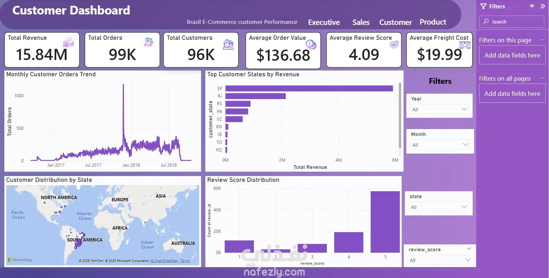
Task: Click the NORTH AMERICA map label
Action: 59,197
